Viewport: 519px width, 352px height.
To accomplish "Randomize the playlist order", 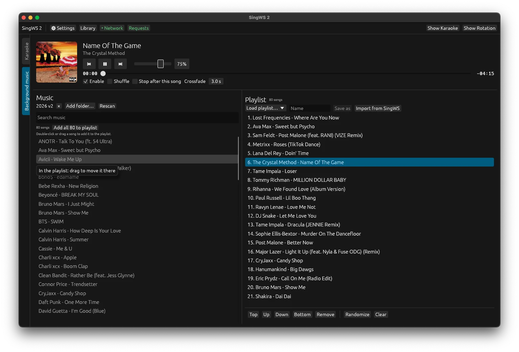I will (357, 314).
